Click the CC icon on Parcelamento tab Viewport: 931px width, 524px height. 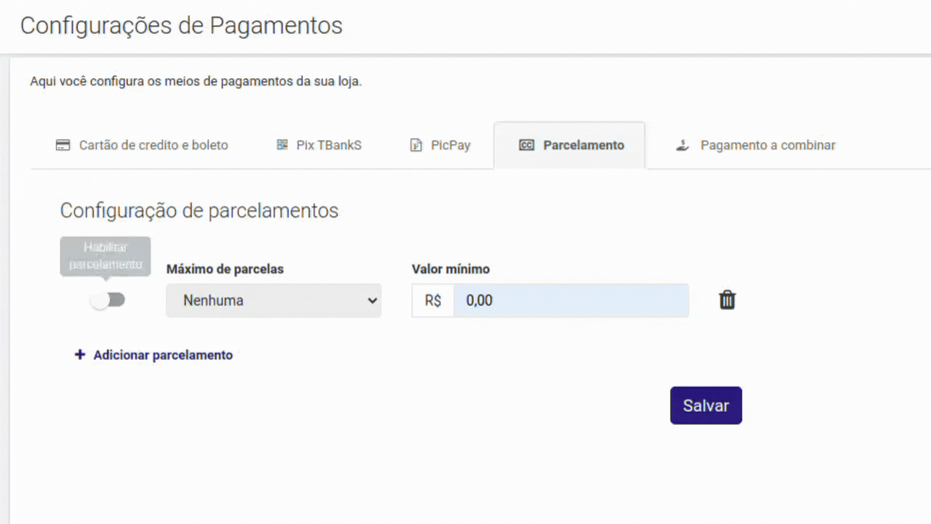(x=527, y=145)
